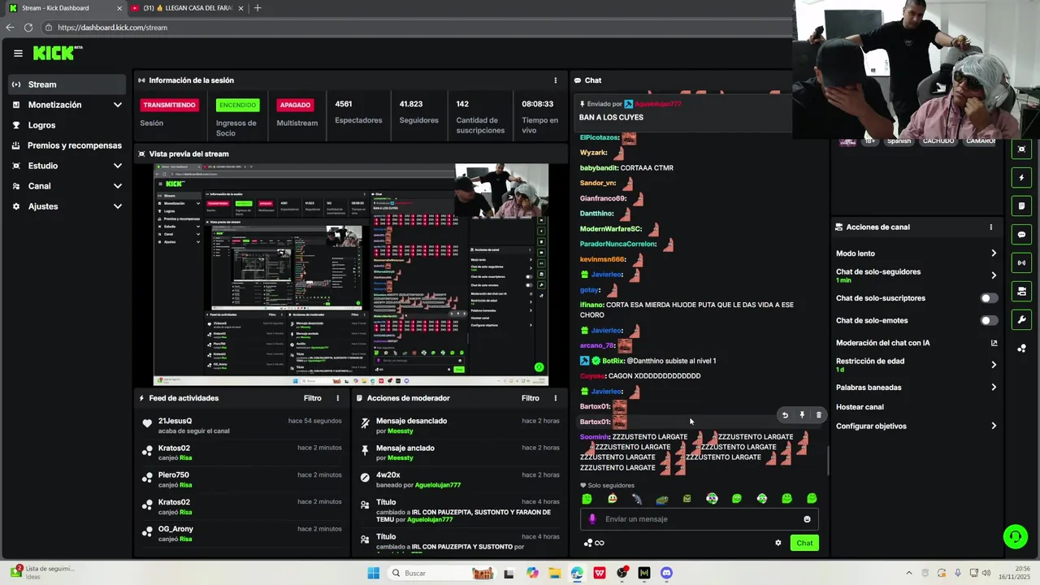Delete the hovered Bartox01 chat message

pyautogui.click(x=818, y=415)
